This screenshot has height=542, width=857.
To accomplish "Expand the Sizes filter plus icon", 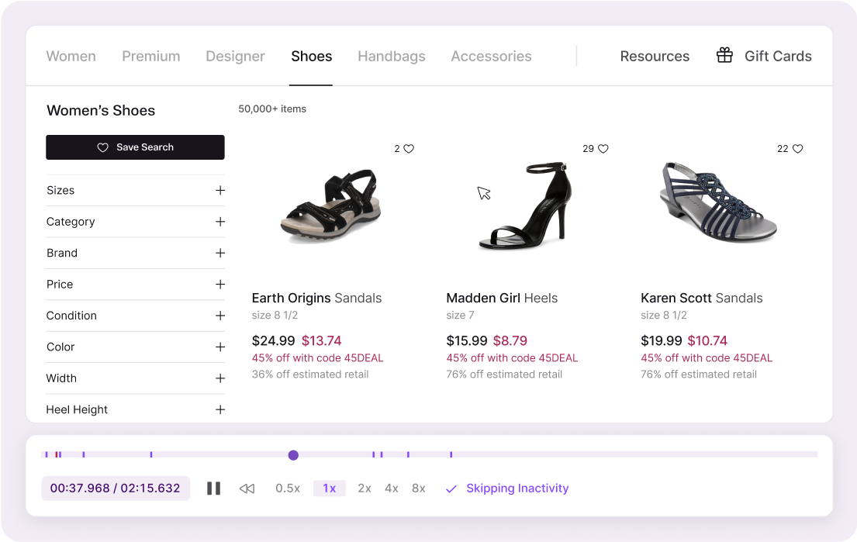I will [220, 191].
